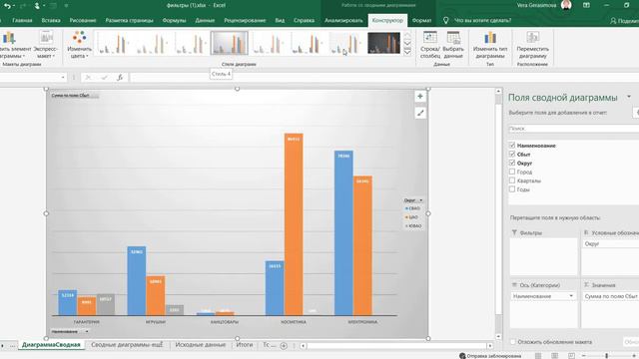Click vertical scrollbar down arrow
The width and height of the screenshot is (639, 359).
498,337
